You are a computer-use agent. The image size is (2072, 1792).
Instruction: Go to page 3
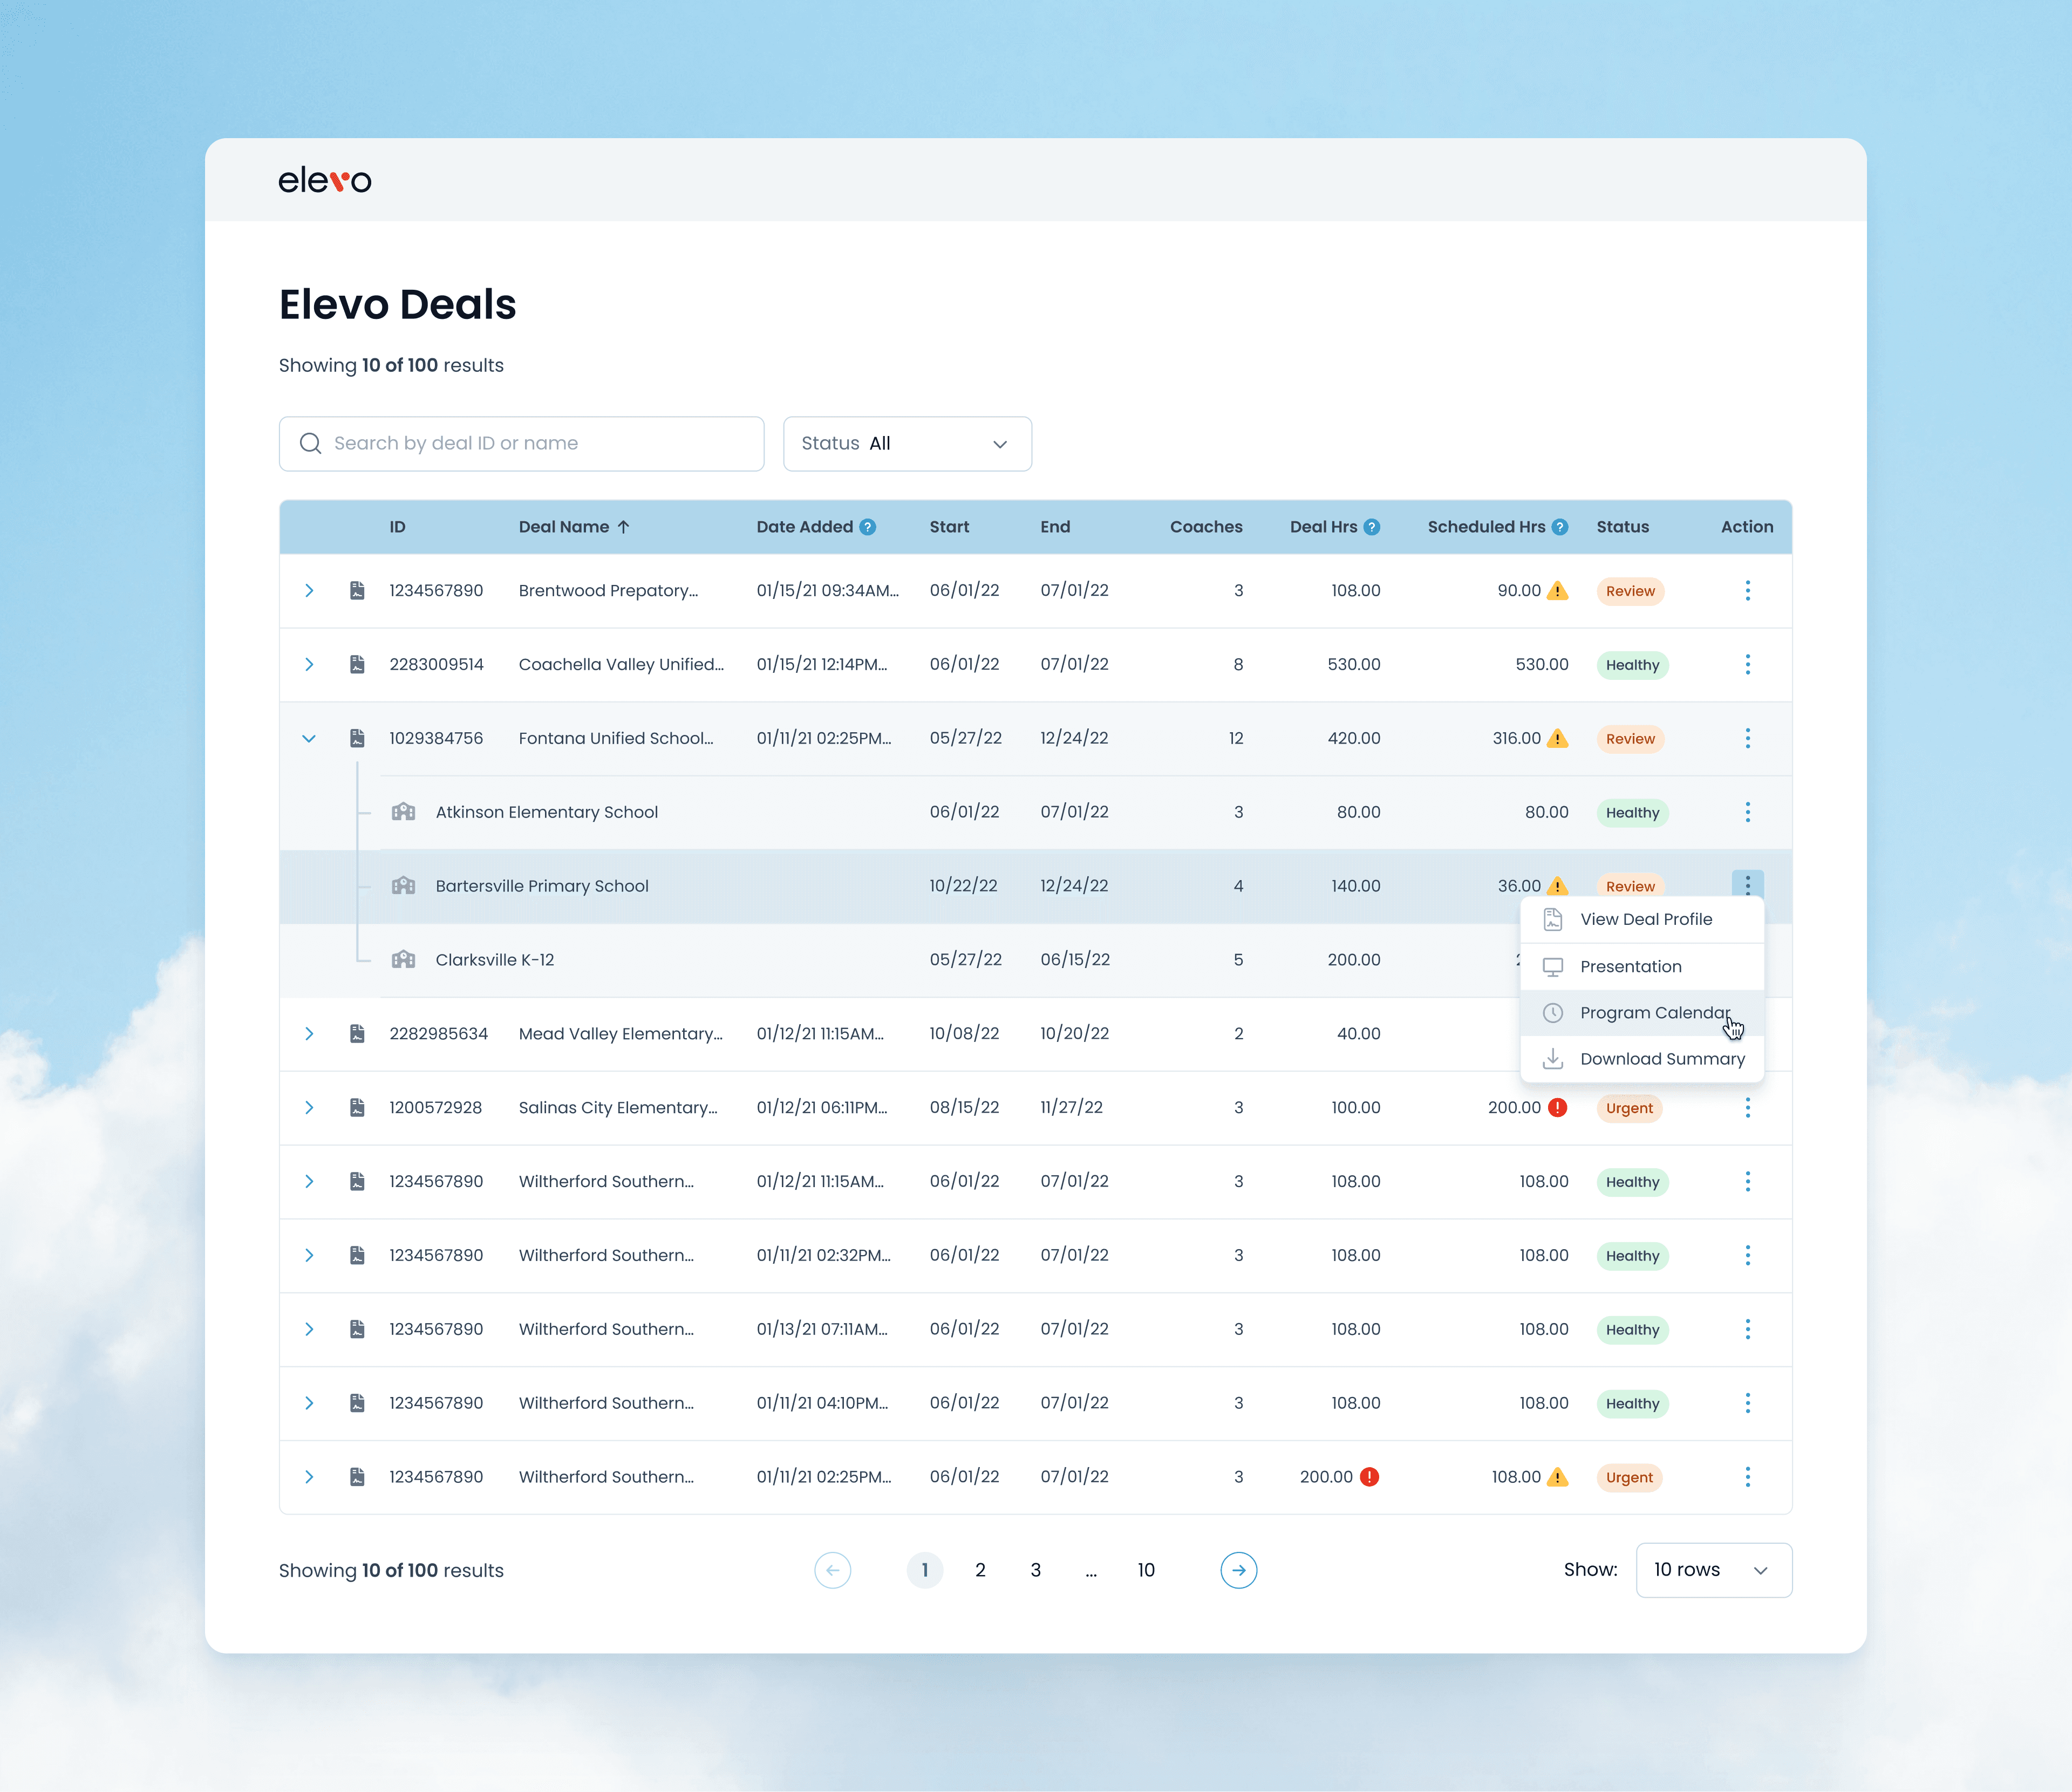(1036, 1570)
